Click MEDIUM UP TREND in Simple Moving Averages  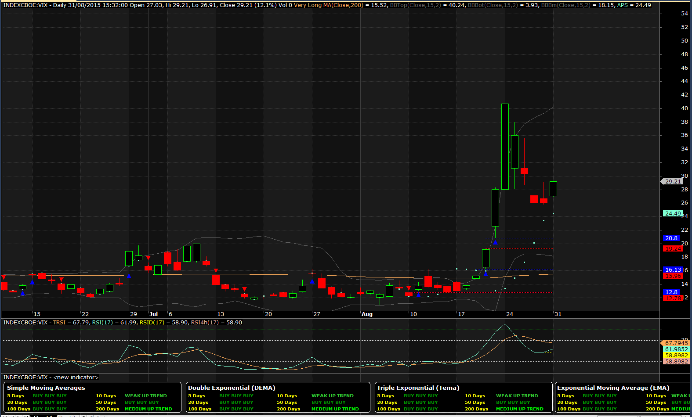[149, 409]
